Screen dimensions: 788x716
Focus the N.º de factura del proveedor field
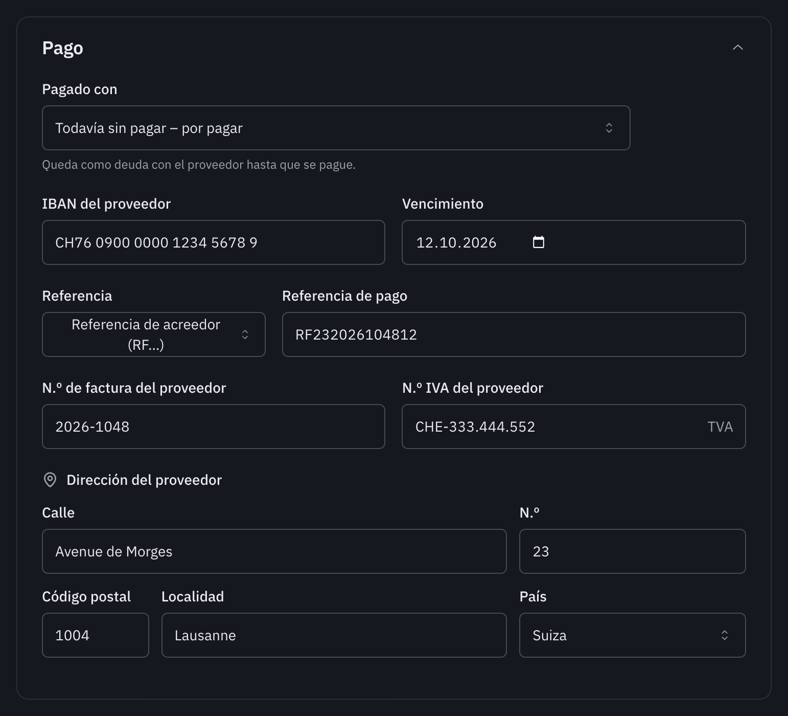point(214,427)
